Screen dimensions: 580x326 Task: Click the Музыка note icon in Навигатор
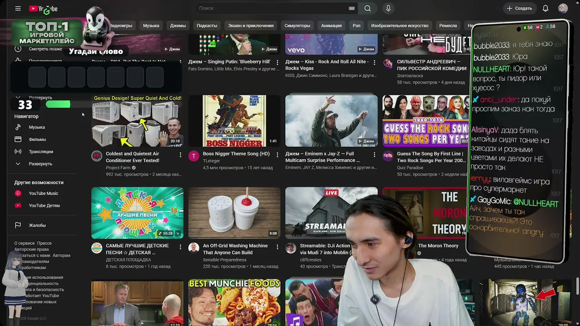[18, 127]
